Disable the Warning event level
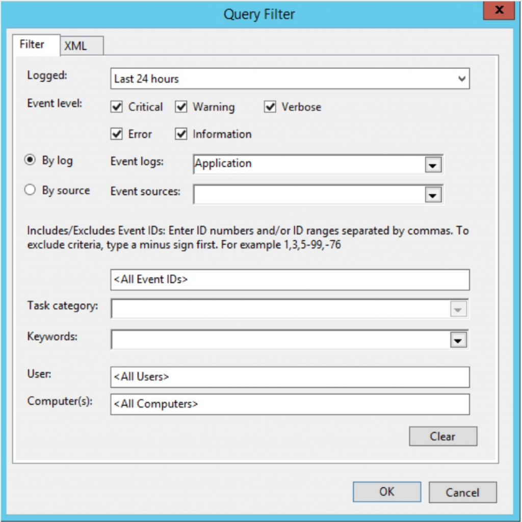 point(180,107)
